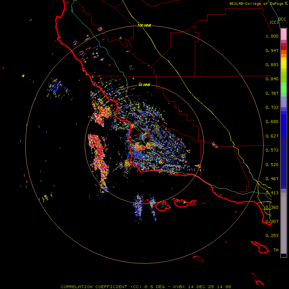Click the 14 DEC 25 14:00 timestamp

210,287
